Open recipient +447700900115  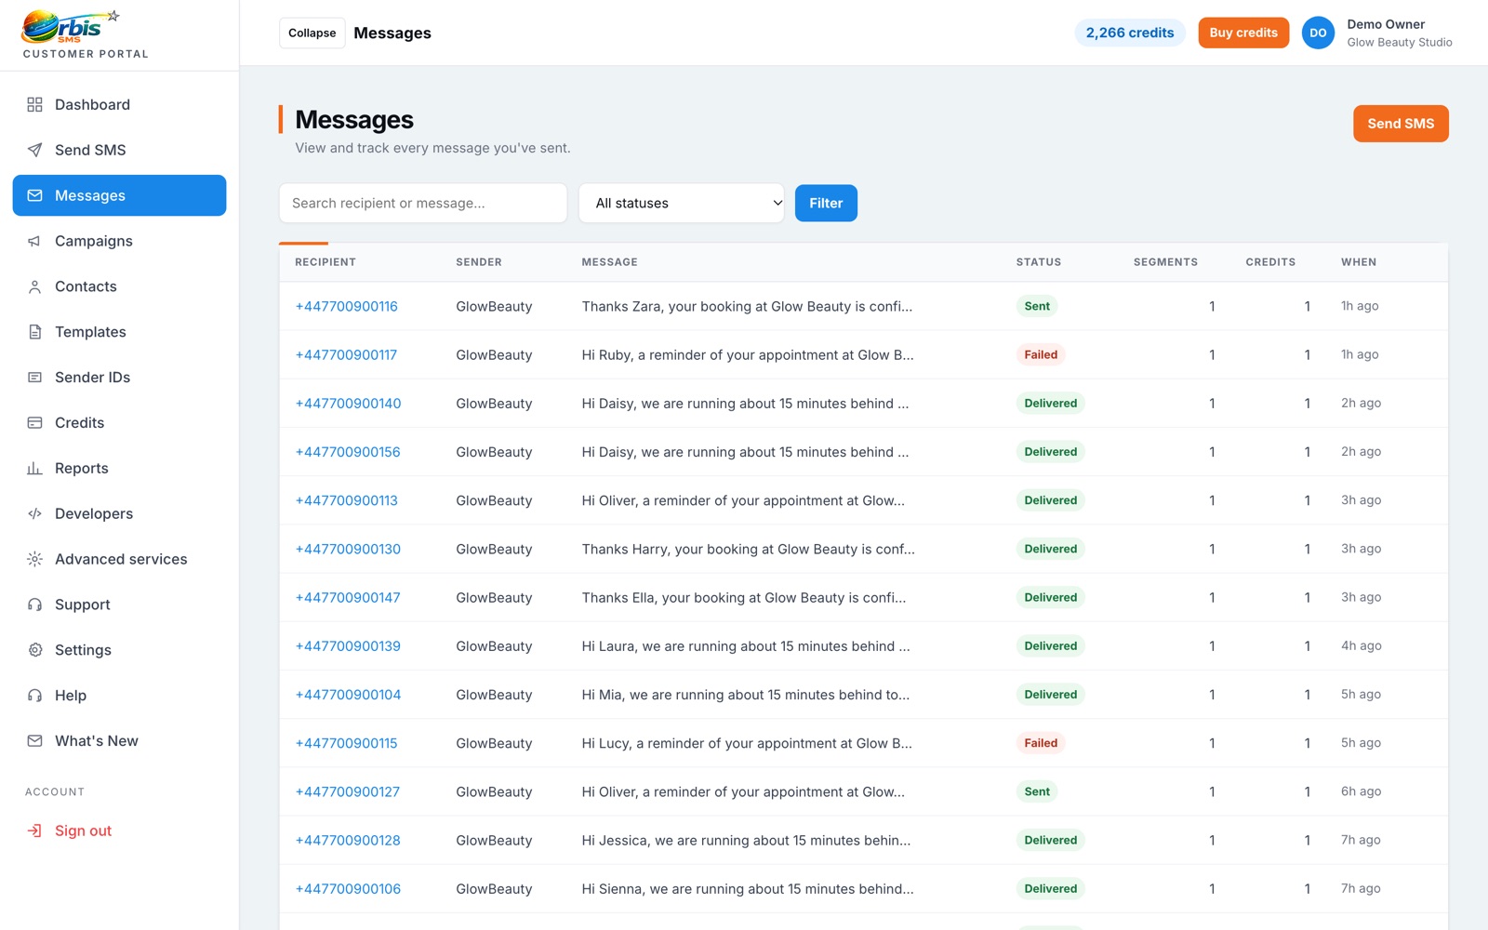tap(346, 743)
